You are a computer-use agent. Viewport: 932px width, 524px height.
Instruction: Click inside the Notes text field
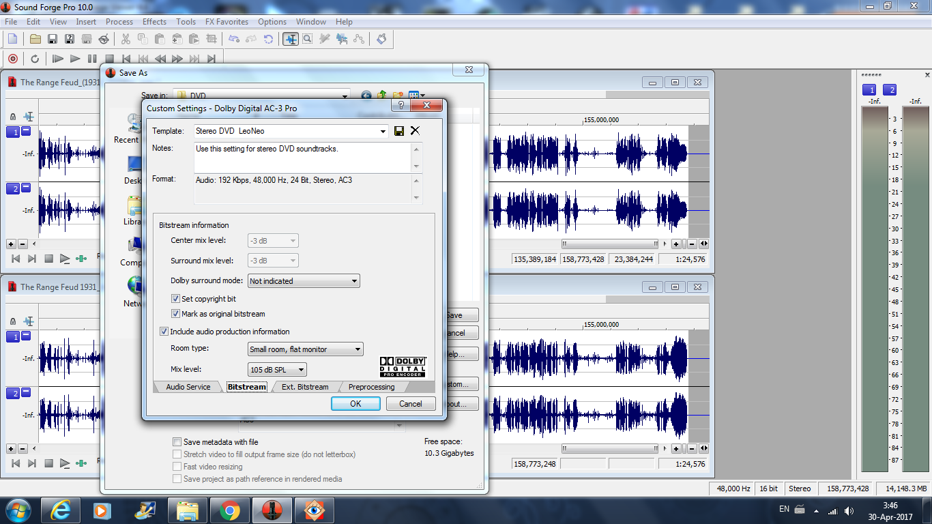(x=303, y=157)
